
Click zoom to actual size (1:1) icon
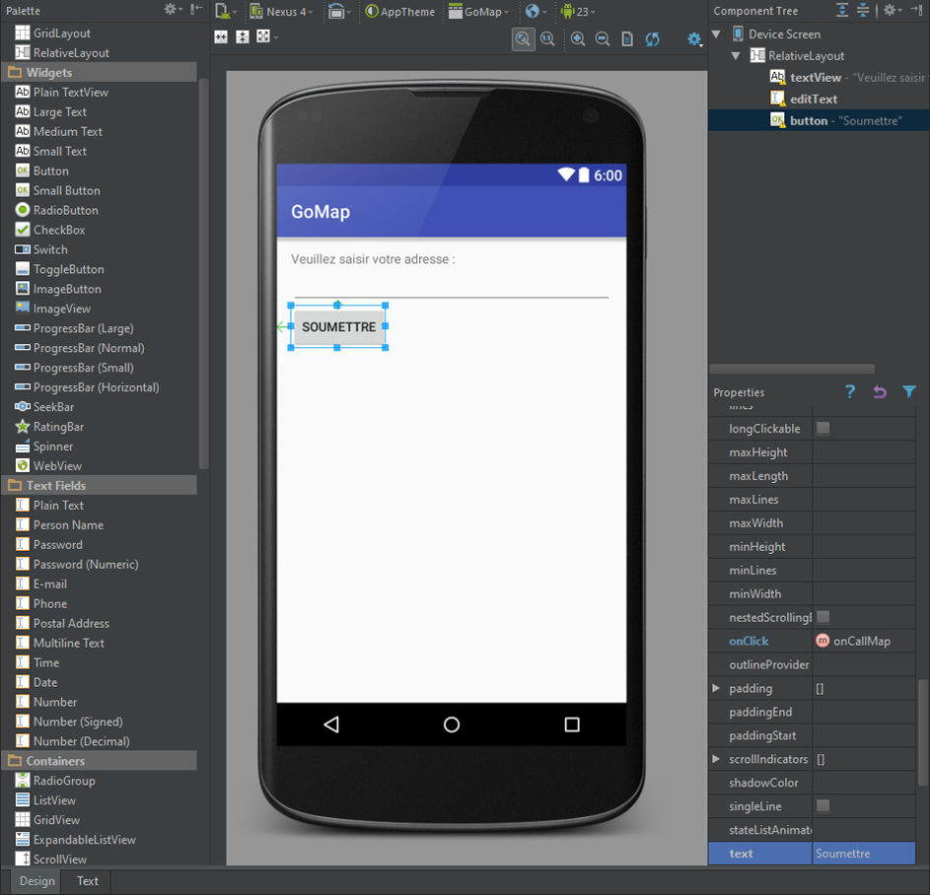pyautogui.click(x=547, y=39)
